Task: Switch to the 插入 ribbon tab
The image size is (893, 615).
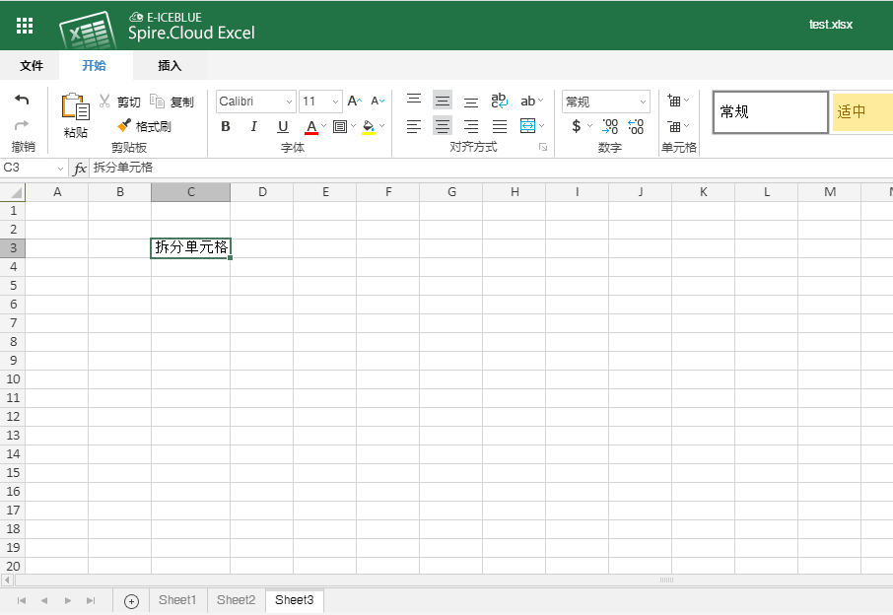Action: point(168,65)
